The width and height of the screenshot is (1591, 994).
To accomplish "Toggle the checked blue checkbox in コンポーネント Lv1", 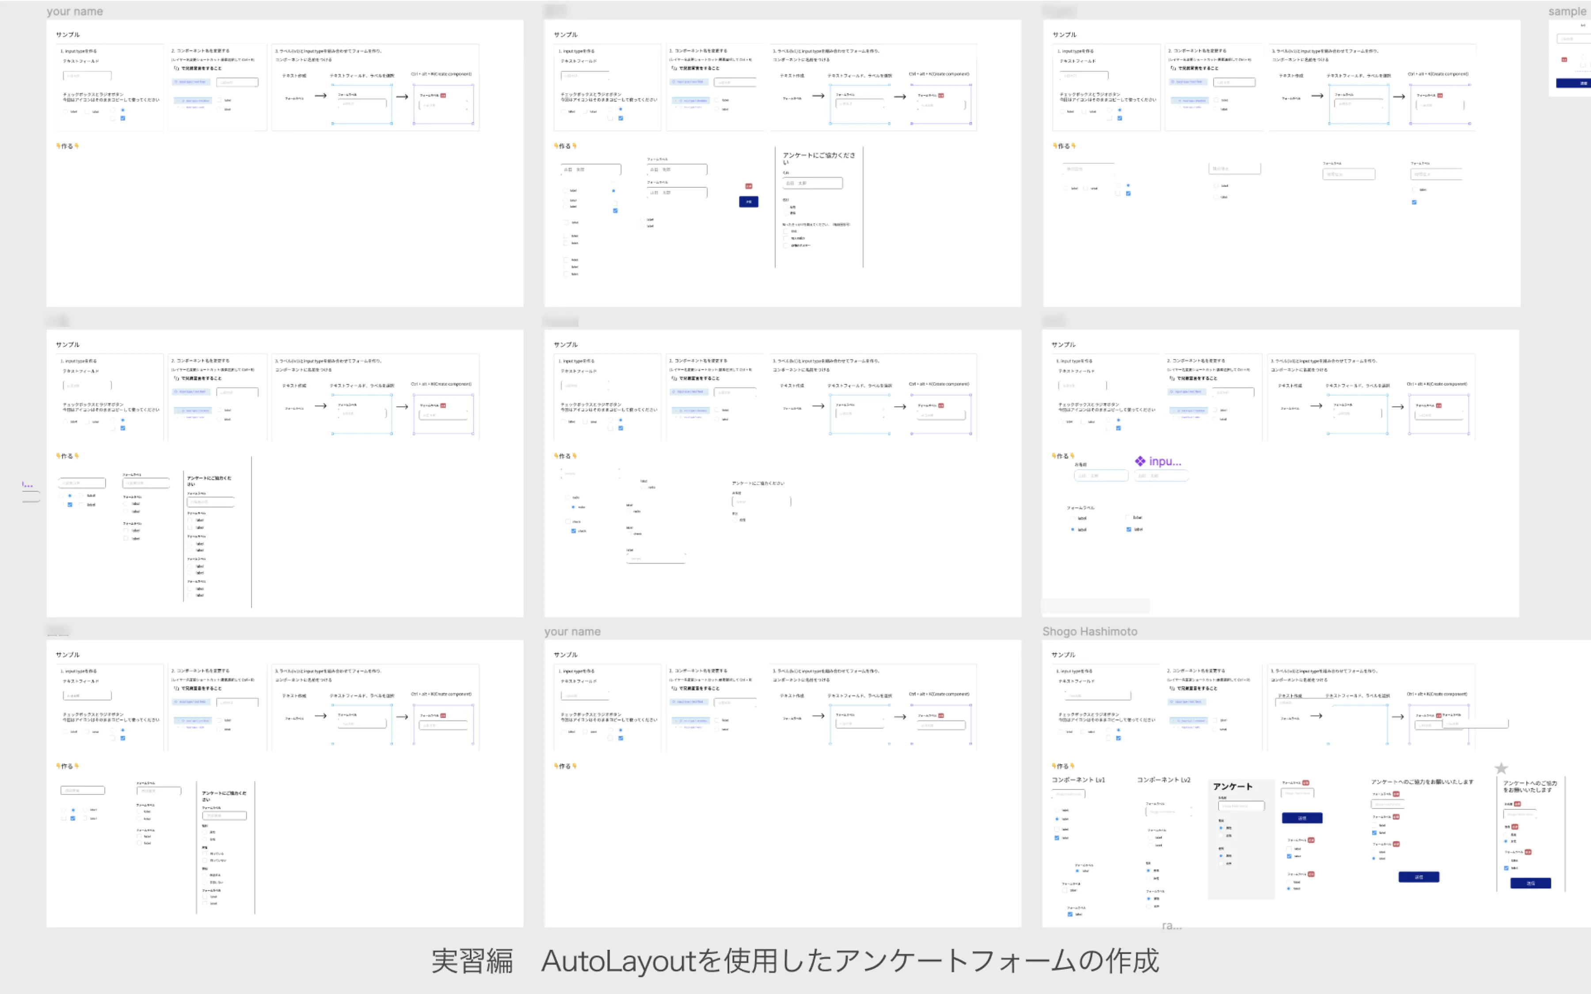I will pos(1057,838).
